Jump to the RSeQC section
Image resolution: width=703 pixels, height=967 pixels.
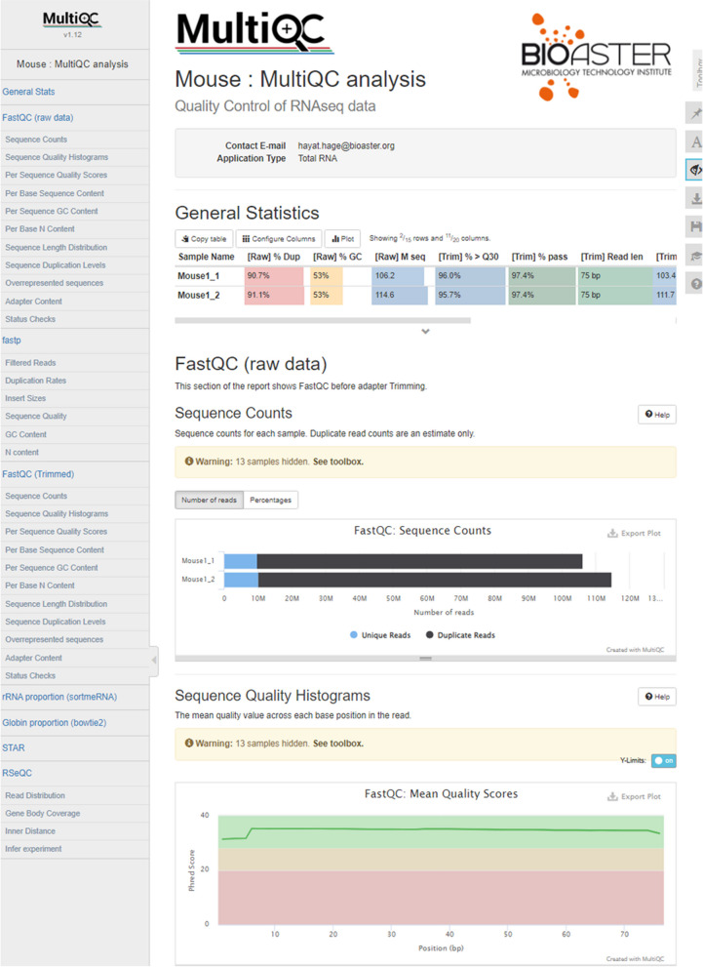17,774
